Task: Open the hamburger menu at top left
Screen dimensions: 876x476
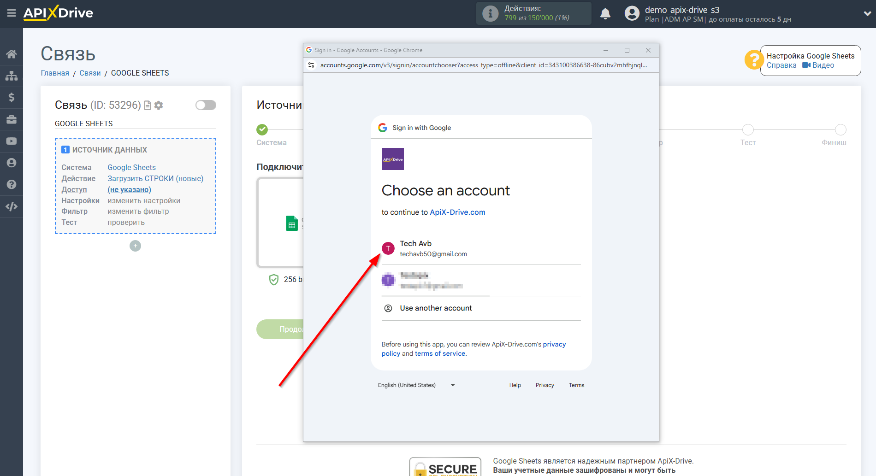Action: [x=12, y=13]
